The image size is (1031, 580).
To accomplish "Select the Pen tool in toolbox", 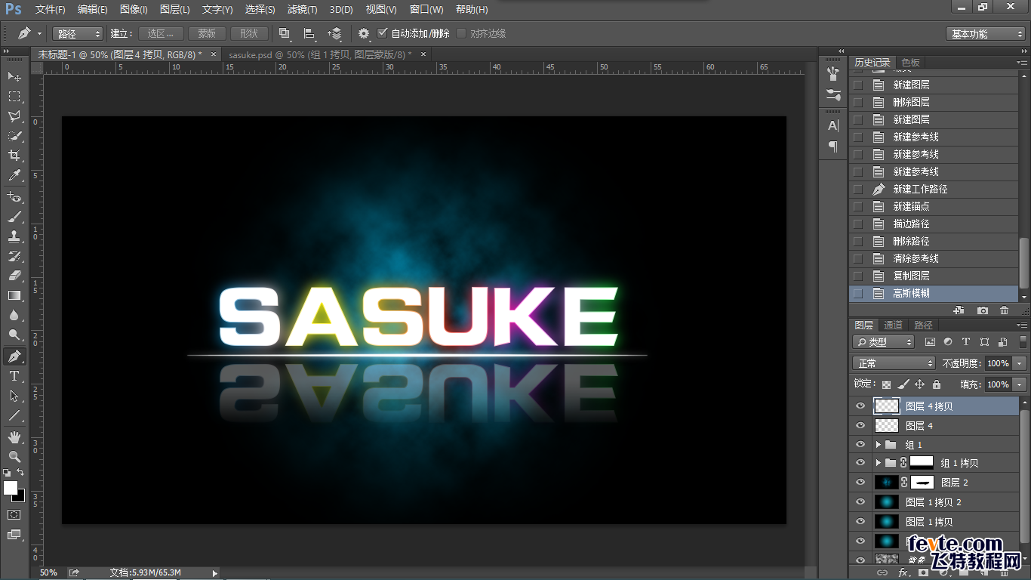I will pos(14,356).
